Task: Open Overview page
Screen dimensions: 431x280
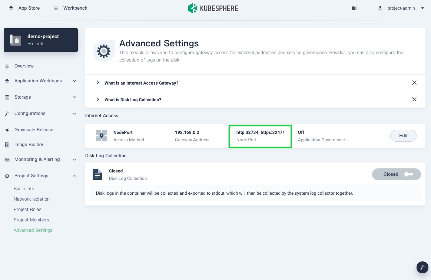Action: click(24, 66)
